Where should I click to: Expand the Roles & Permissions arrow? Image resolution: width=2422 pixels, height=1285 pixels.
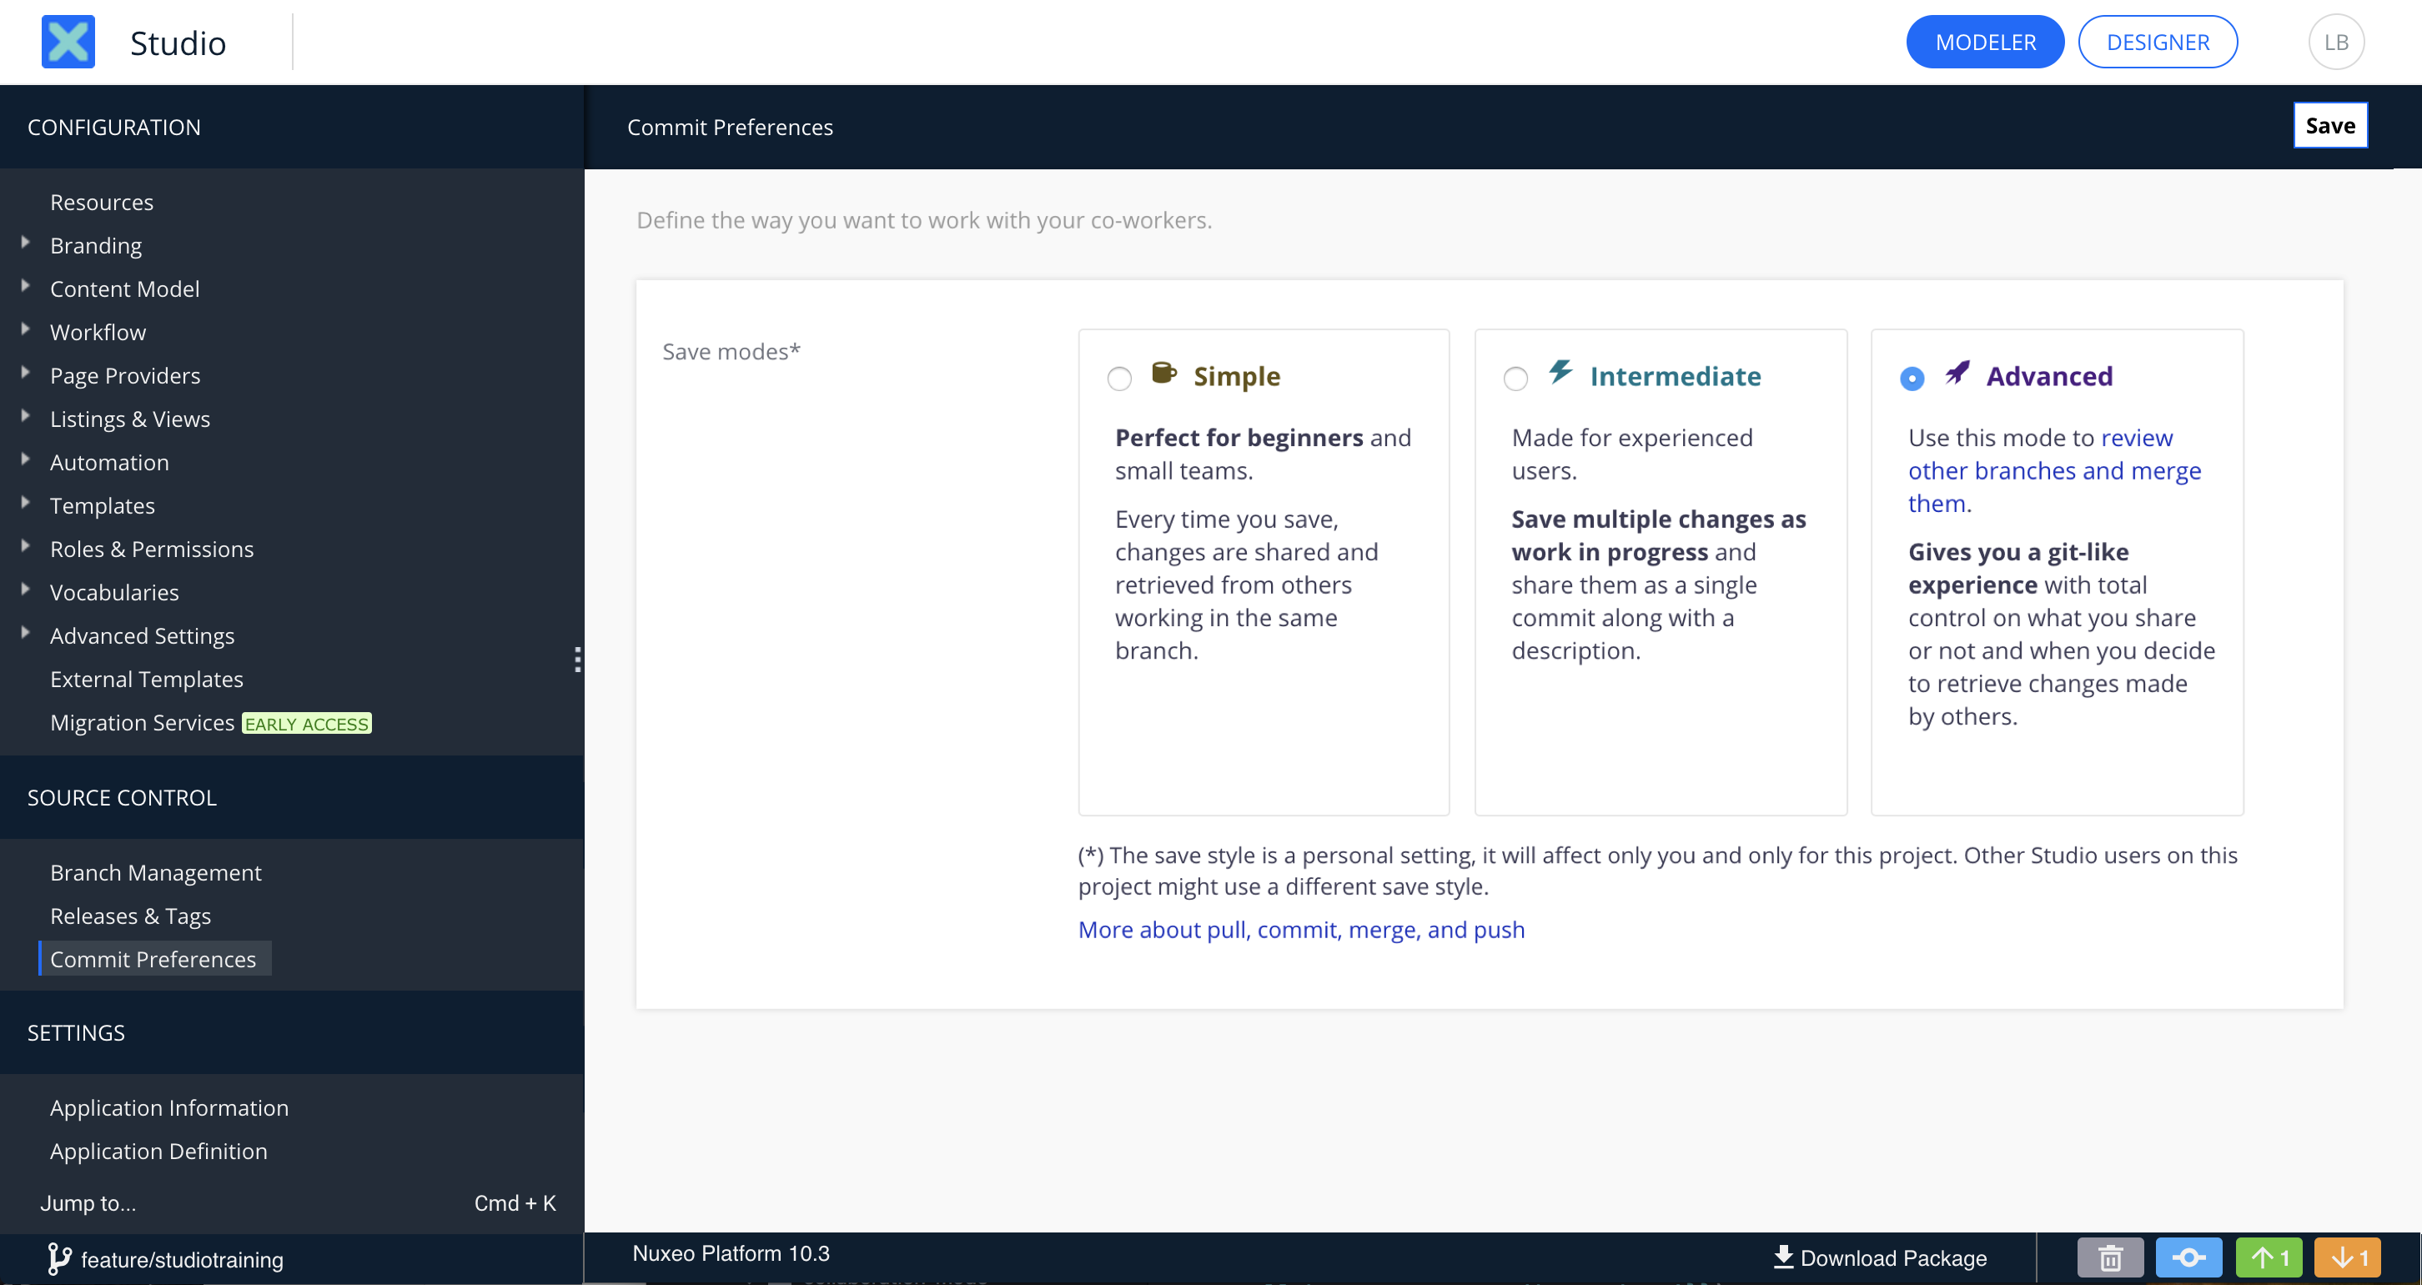click(x=25, y=546)
